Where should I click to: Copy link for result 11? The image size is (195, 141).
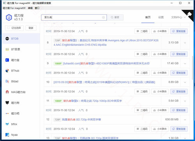click(179, 110)
